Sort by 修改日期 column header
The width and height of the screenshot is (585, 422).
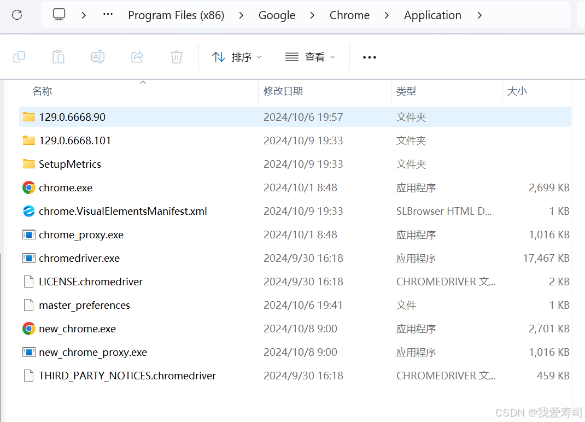click(x=283, y=91)
